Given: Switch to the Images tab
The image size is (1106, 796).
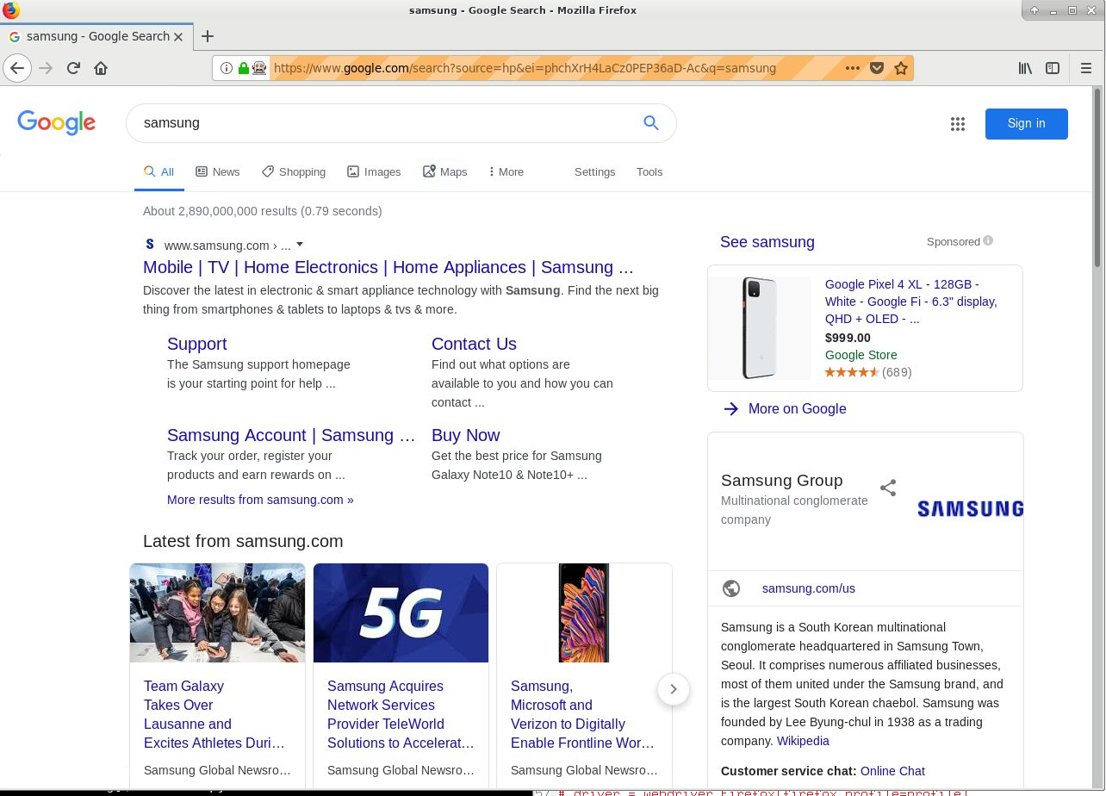Looking at the screenshot, I should click(x=374, y=172).
